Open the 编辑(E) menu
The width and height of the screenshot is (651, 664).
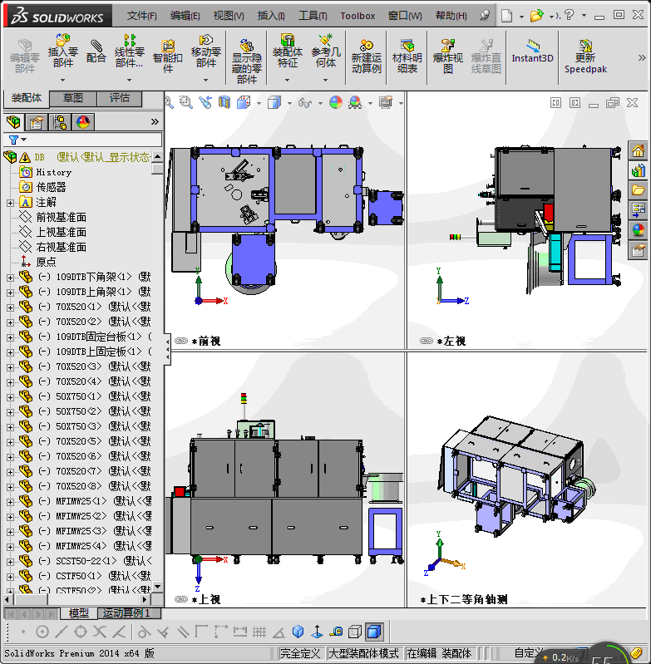click(x=185, y=16)
